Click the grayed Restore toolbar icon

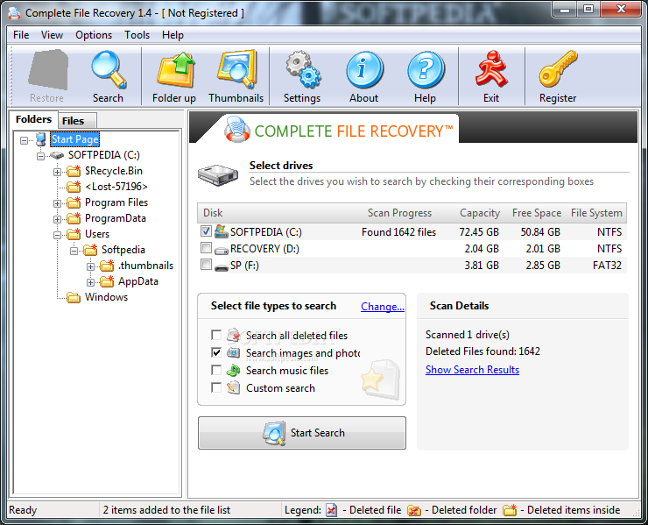click(48, 69)
